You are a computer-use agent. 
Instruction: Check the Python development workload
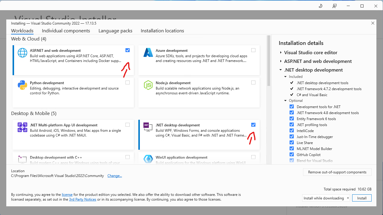(128, 83)
